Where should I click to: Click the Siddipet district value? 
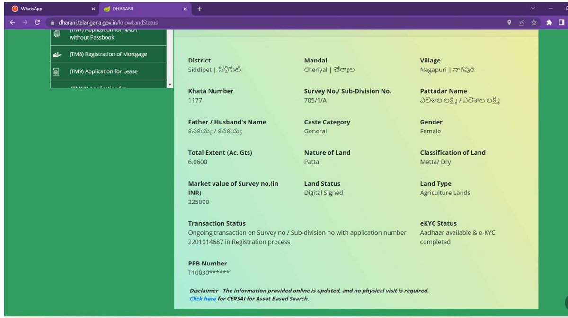215,70
